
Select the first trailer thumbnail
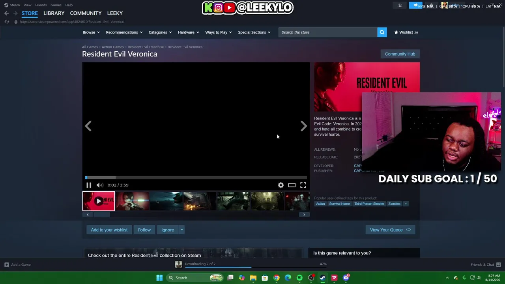pos(99,201)
